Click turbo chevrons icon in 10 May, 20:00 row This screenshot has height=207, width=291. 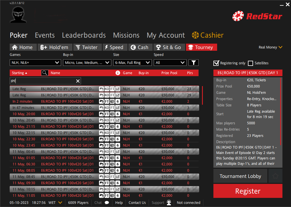point(112,114)
